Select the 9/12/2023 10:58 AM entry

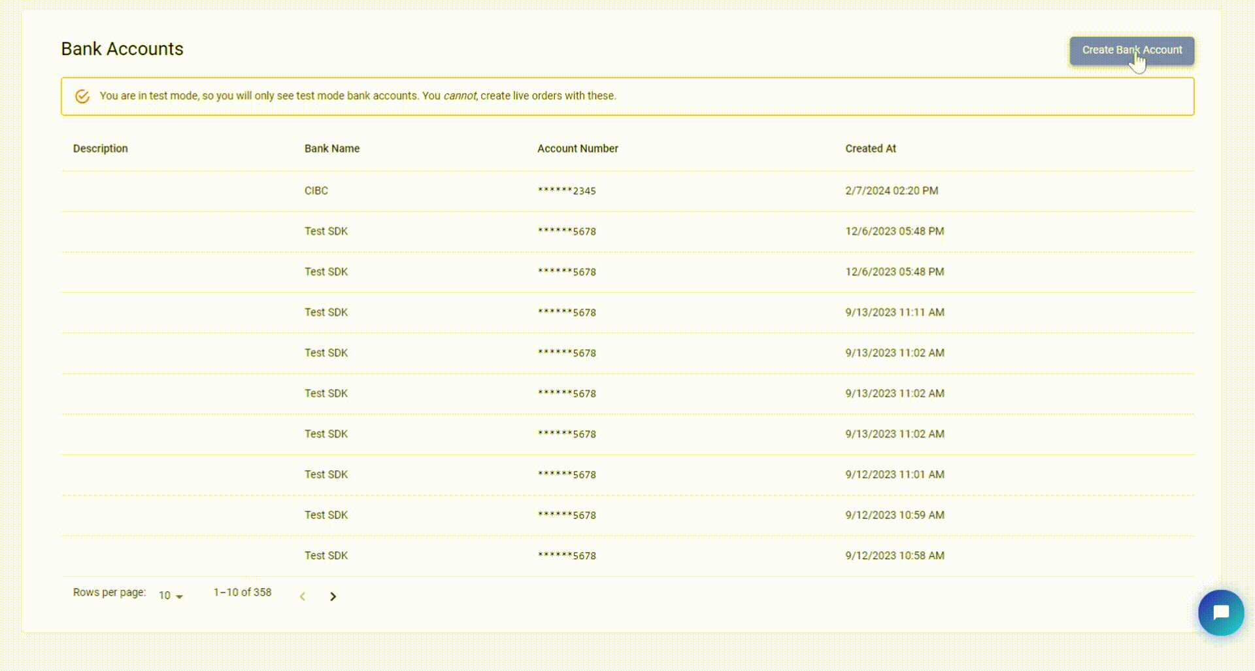pyautogui.click(x=895, y=556)
